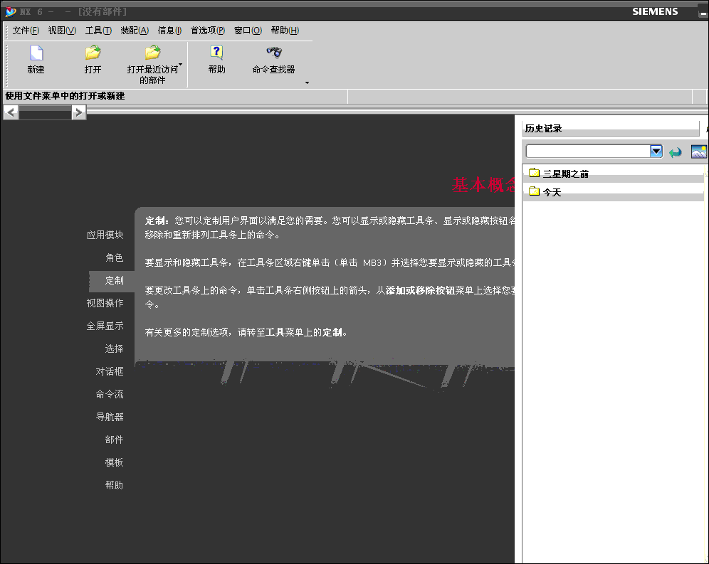Select the 选择 topic link
709x564 pixels.
(115, 349)
